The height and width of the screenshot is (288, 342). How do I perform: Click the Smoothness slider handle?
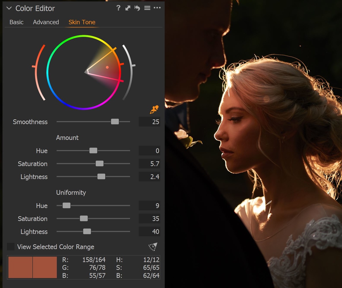point(115,122)
